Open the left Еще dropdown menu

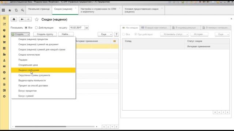click(x=105, y=34)
